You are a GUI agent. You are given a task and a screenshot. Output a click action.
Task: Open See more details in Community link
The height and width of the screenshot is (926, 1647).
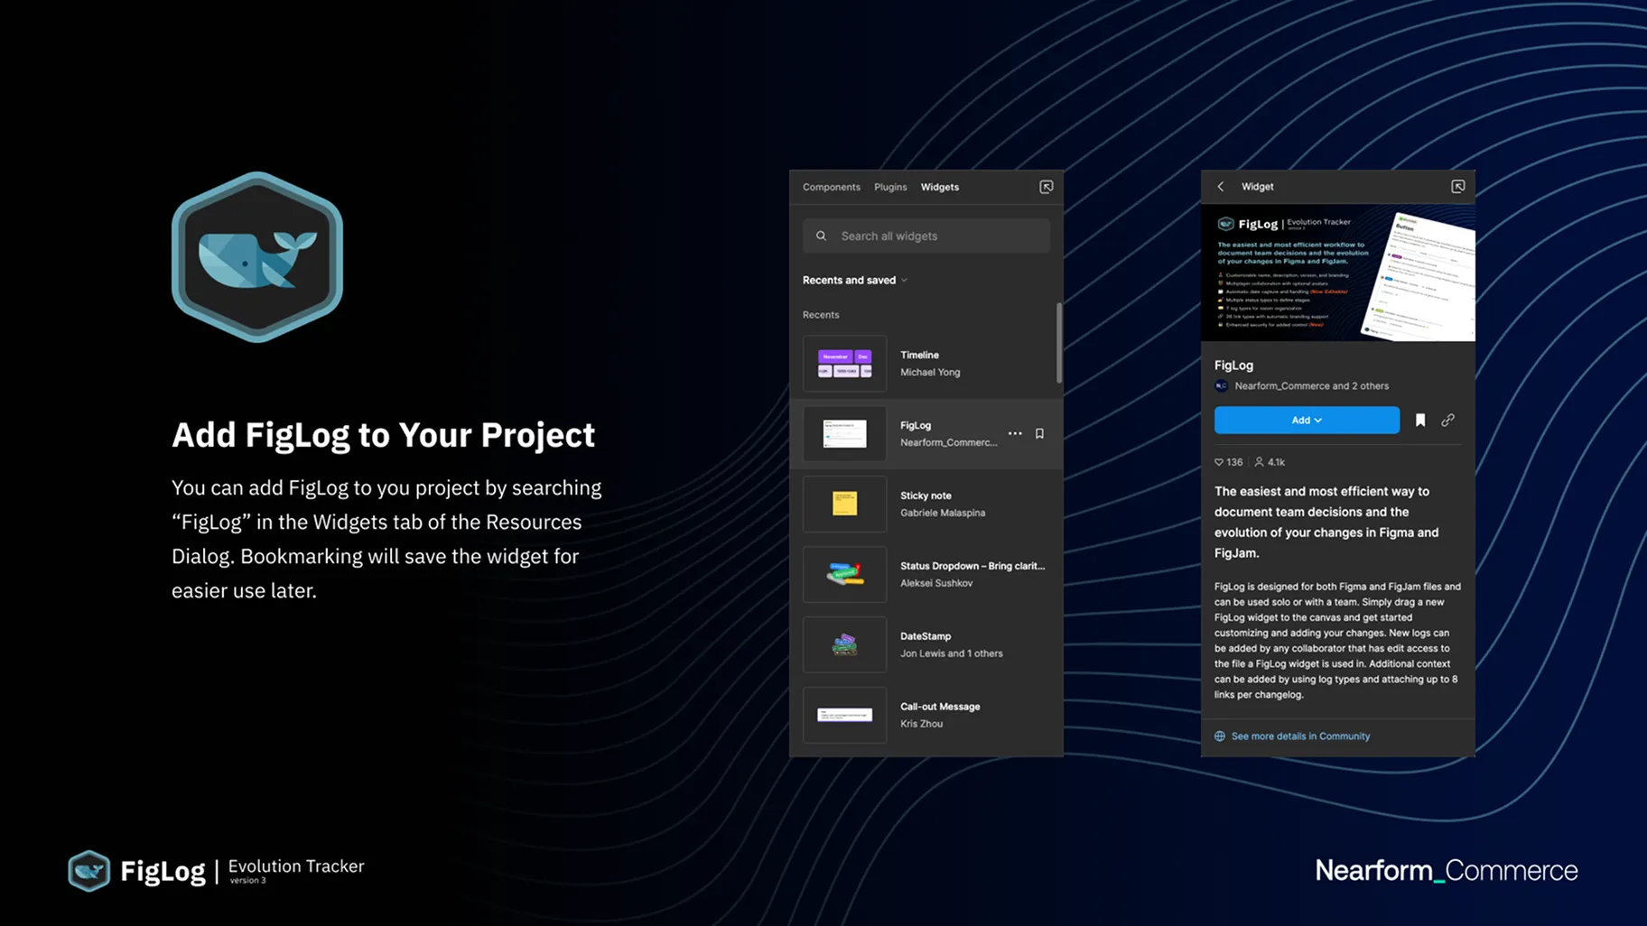[x=1299, y=736]
